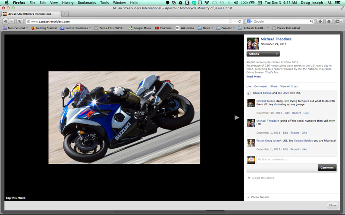This screenshot has height=215, width=345.
Task: Open the Wikipedia bookmark
Action: pyautogui.click(x=185, y=28)
